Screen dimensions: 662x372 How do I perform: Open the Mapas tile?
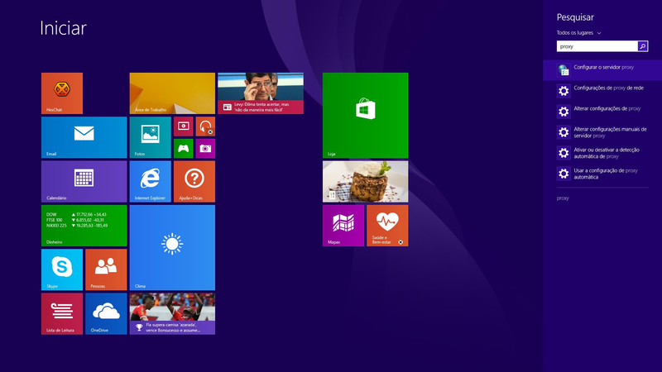343,226
